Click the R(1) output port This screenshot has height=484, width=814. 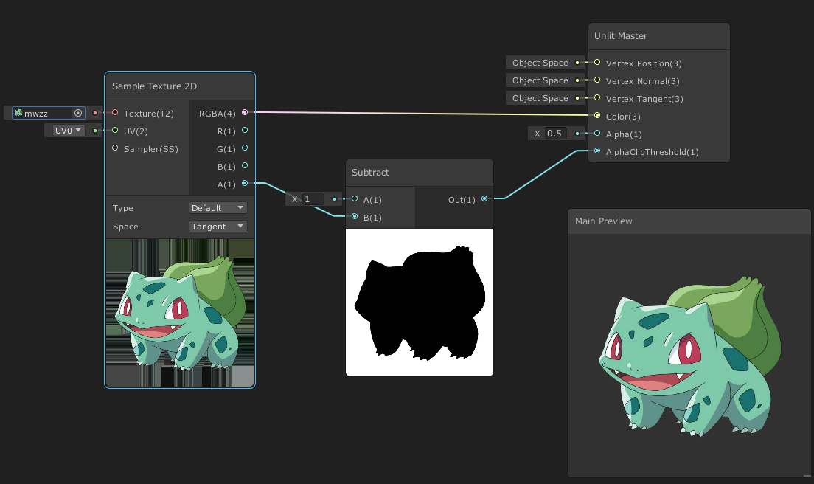tap(245, 131)
